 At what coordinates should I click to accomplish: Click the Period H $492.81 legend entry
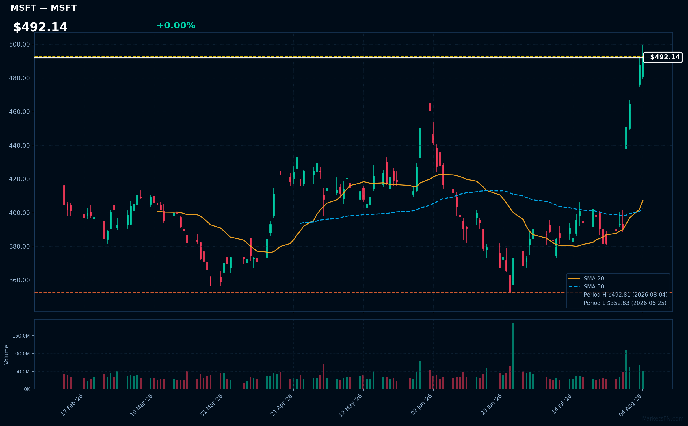(x=618, y=295)
